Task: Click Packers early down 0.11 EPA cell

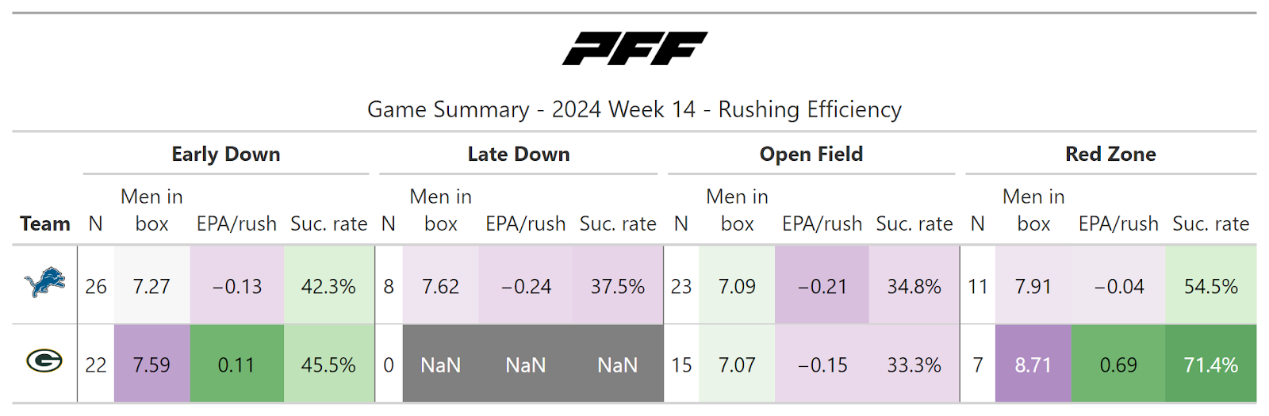Action: [x=236, y=364]
